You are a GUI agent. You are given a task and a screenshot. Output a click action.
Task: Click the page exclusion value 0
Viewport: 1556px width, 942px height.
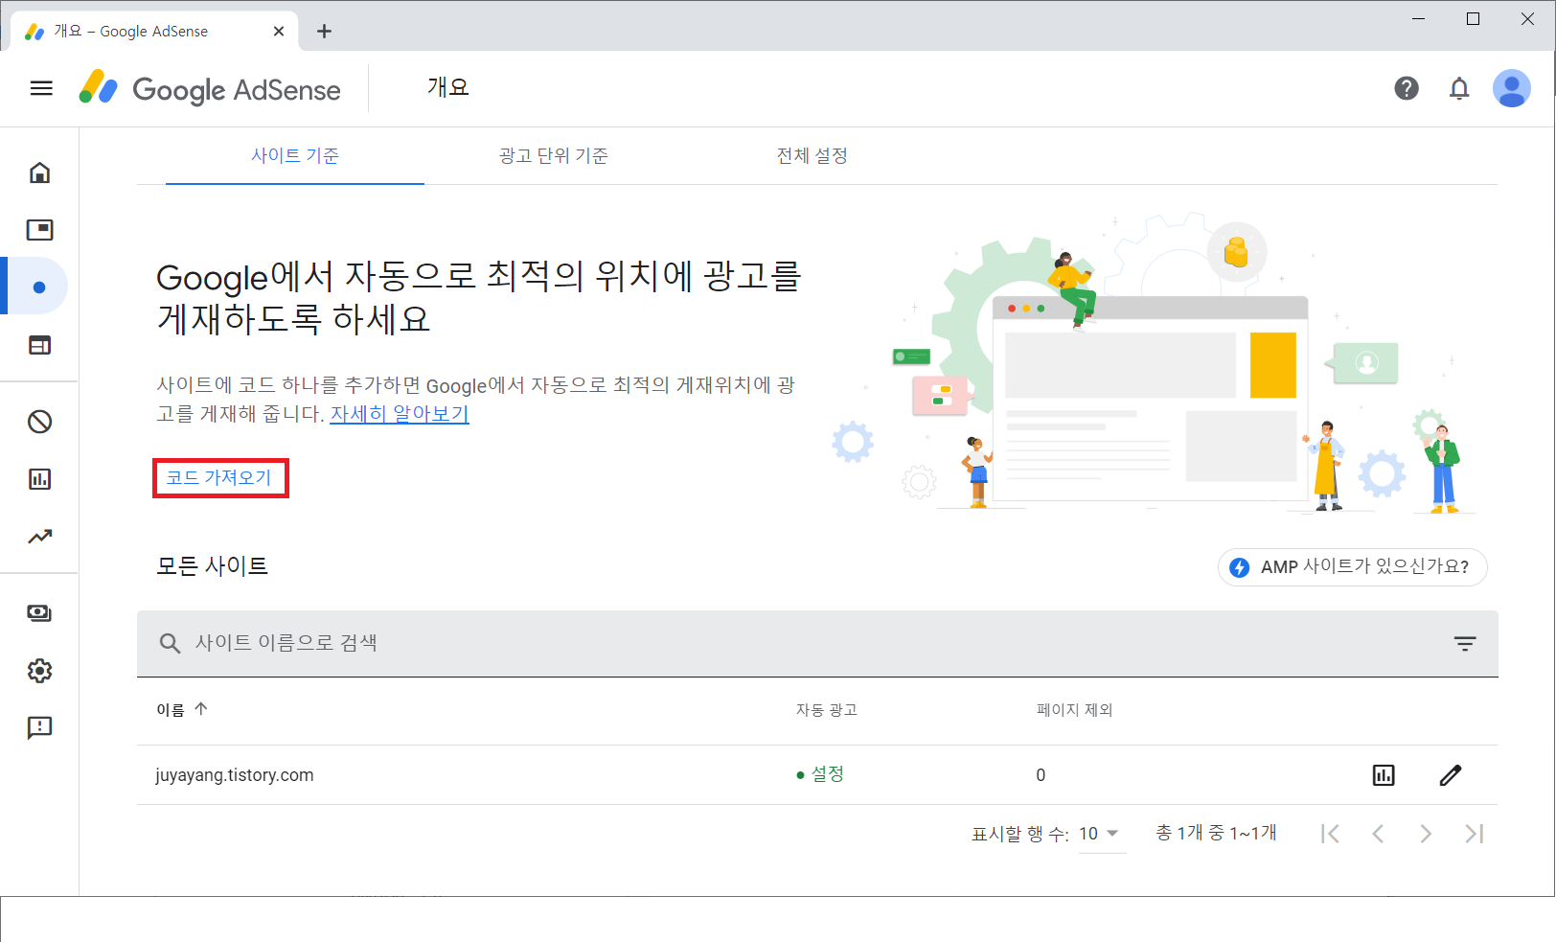click(1041, 775)
